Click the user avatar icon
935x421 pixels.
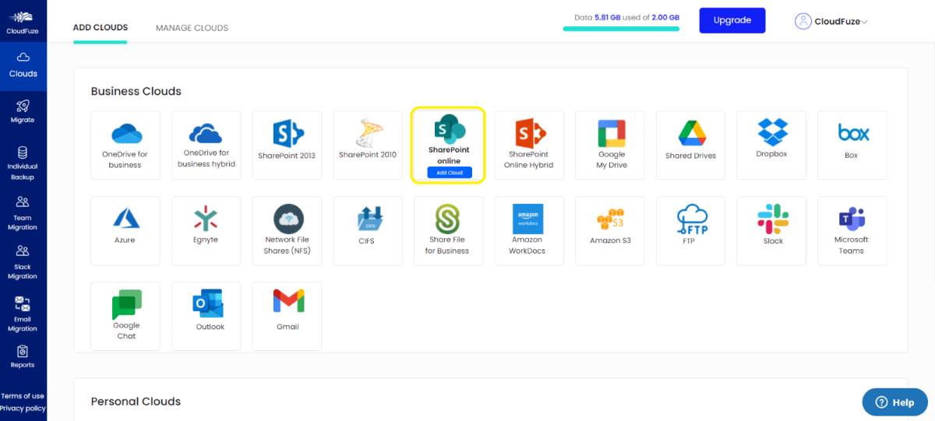tap(803, 22)
